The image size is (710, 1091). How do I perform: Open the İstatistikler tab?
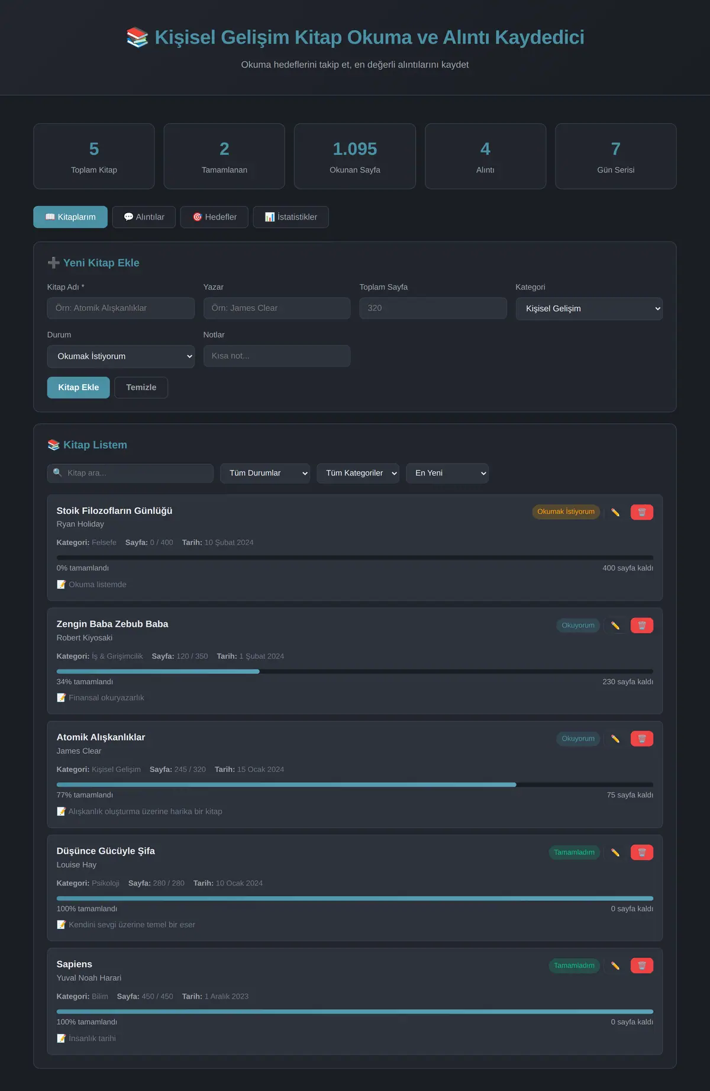pos(291,217)
